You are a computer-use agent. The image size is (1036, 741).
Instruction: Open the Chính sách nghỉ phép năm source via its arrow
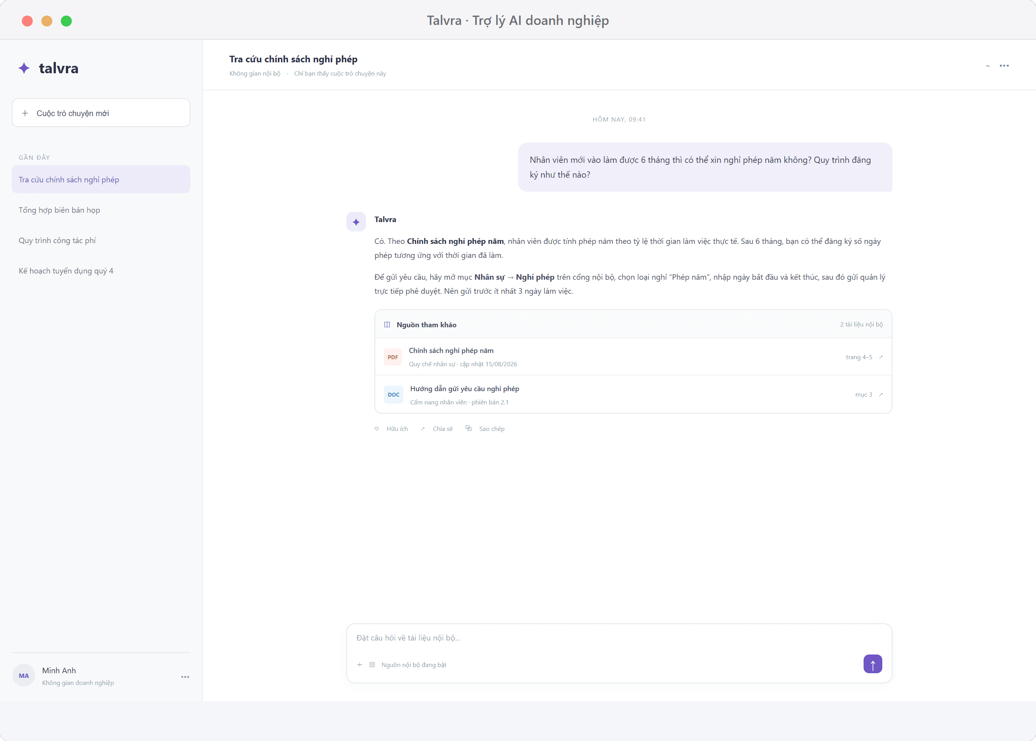coord(881,357)
